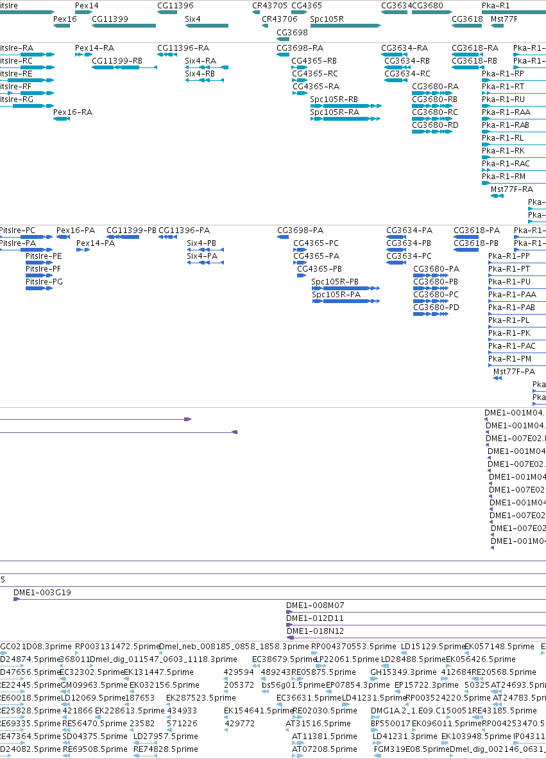Select the Pka-R1-PT protein feature
Screen dimensions: 546x759
tap(517, 275)
